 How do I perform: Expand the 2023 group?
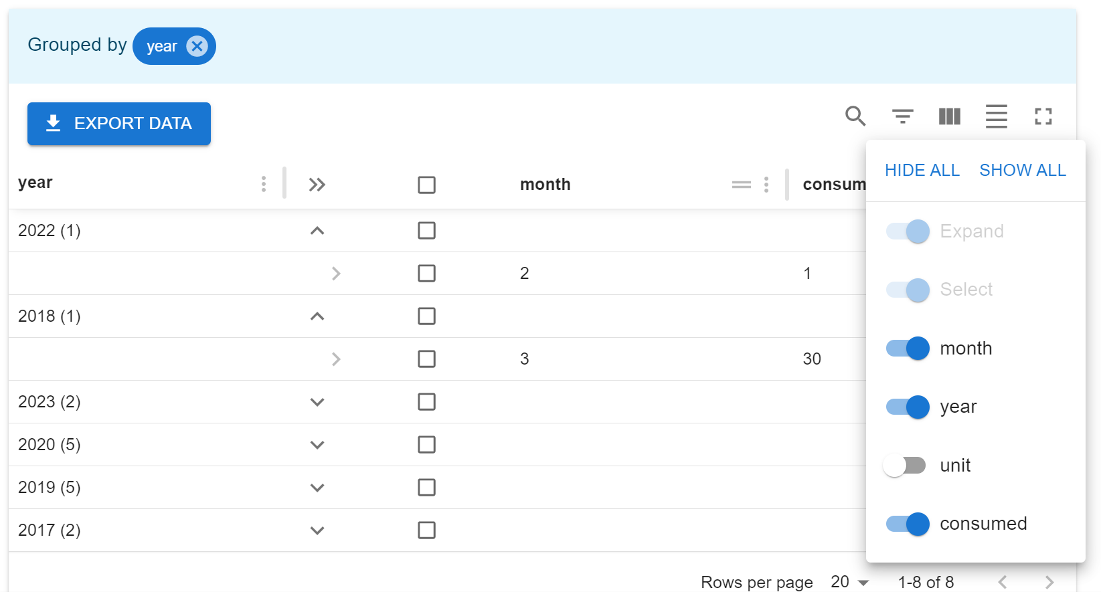(317, 402)
